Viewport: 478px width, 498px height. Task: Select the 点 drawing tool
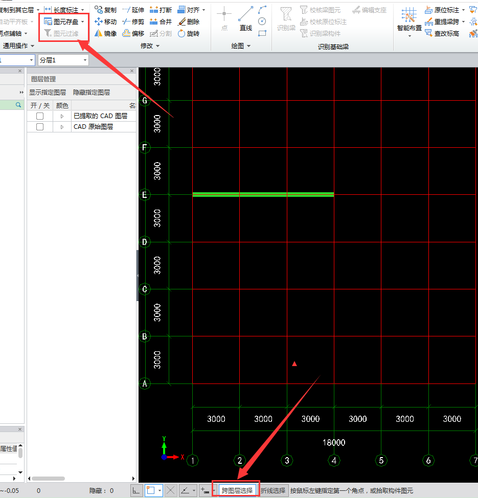(224, 18)
